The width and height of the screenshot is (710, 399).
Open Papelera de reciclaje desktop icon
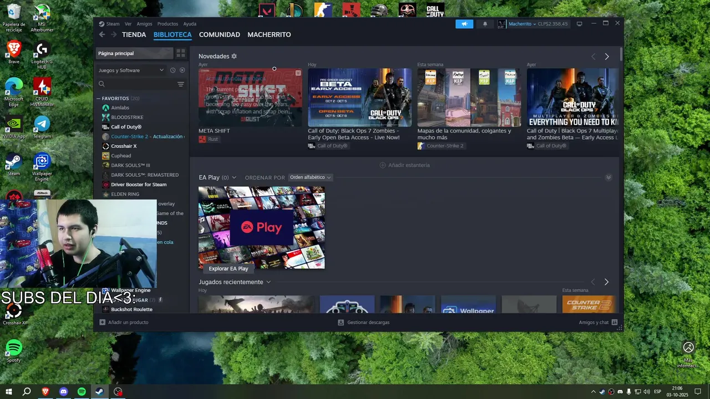click(x=14, y=18)
